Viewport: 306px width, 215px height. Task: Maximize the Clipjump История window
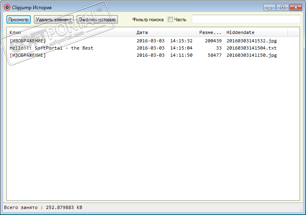pos(282,8)
